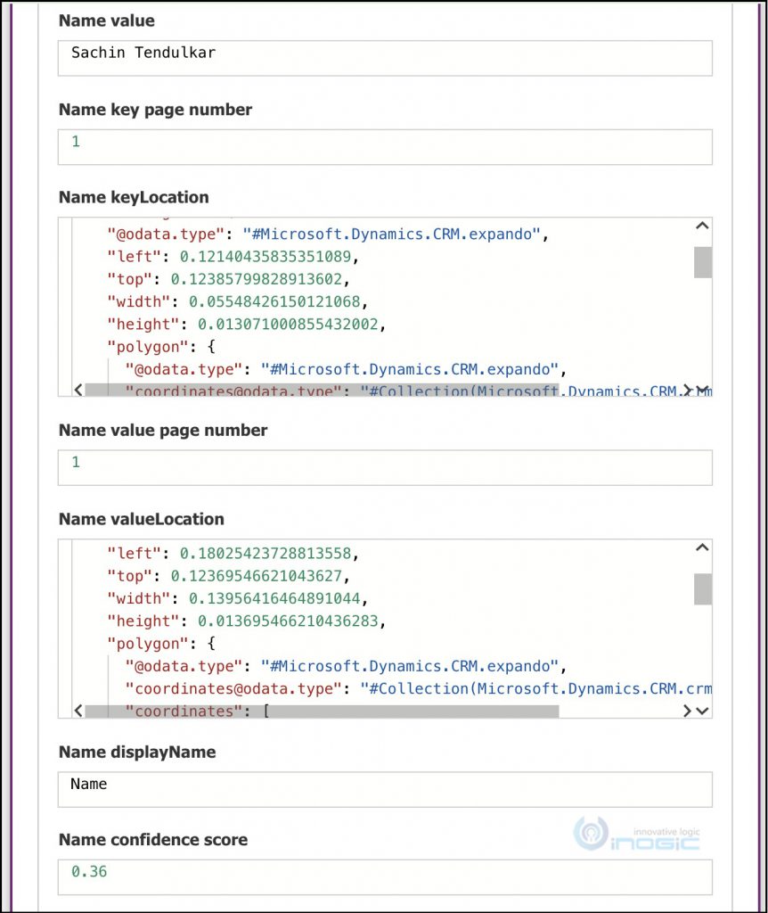The width and height of the screenshot is (768, 913).
Task: Select the Name displayName field containing Name
Action: [x=383, y=788]
